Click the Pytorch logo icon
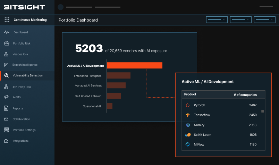279x165 pixels. point(188,105)
